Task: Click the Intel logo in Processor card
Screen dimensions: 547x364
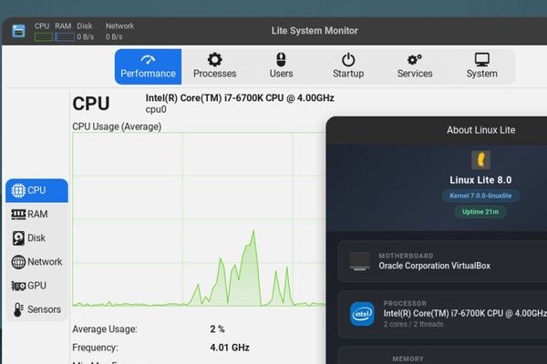Action: 362,314
